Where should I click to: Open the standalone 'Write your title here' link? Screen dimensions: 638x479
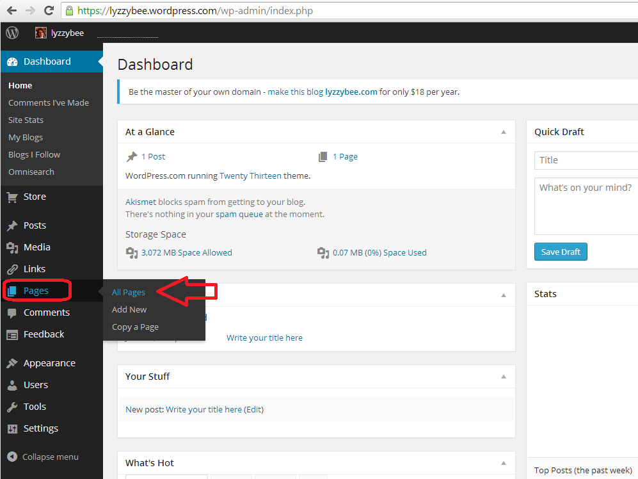(264, 337)
